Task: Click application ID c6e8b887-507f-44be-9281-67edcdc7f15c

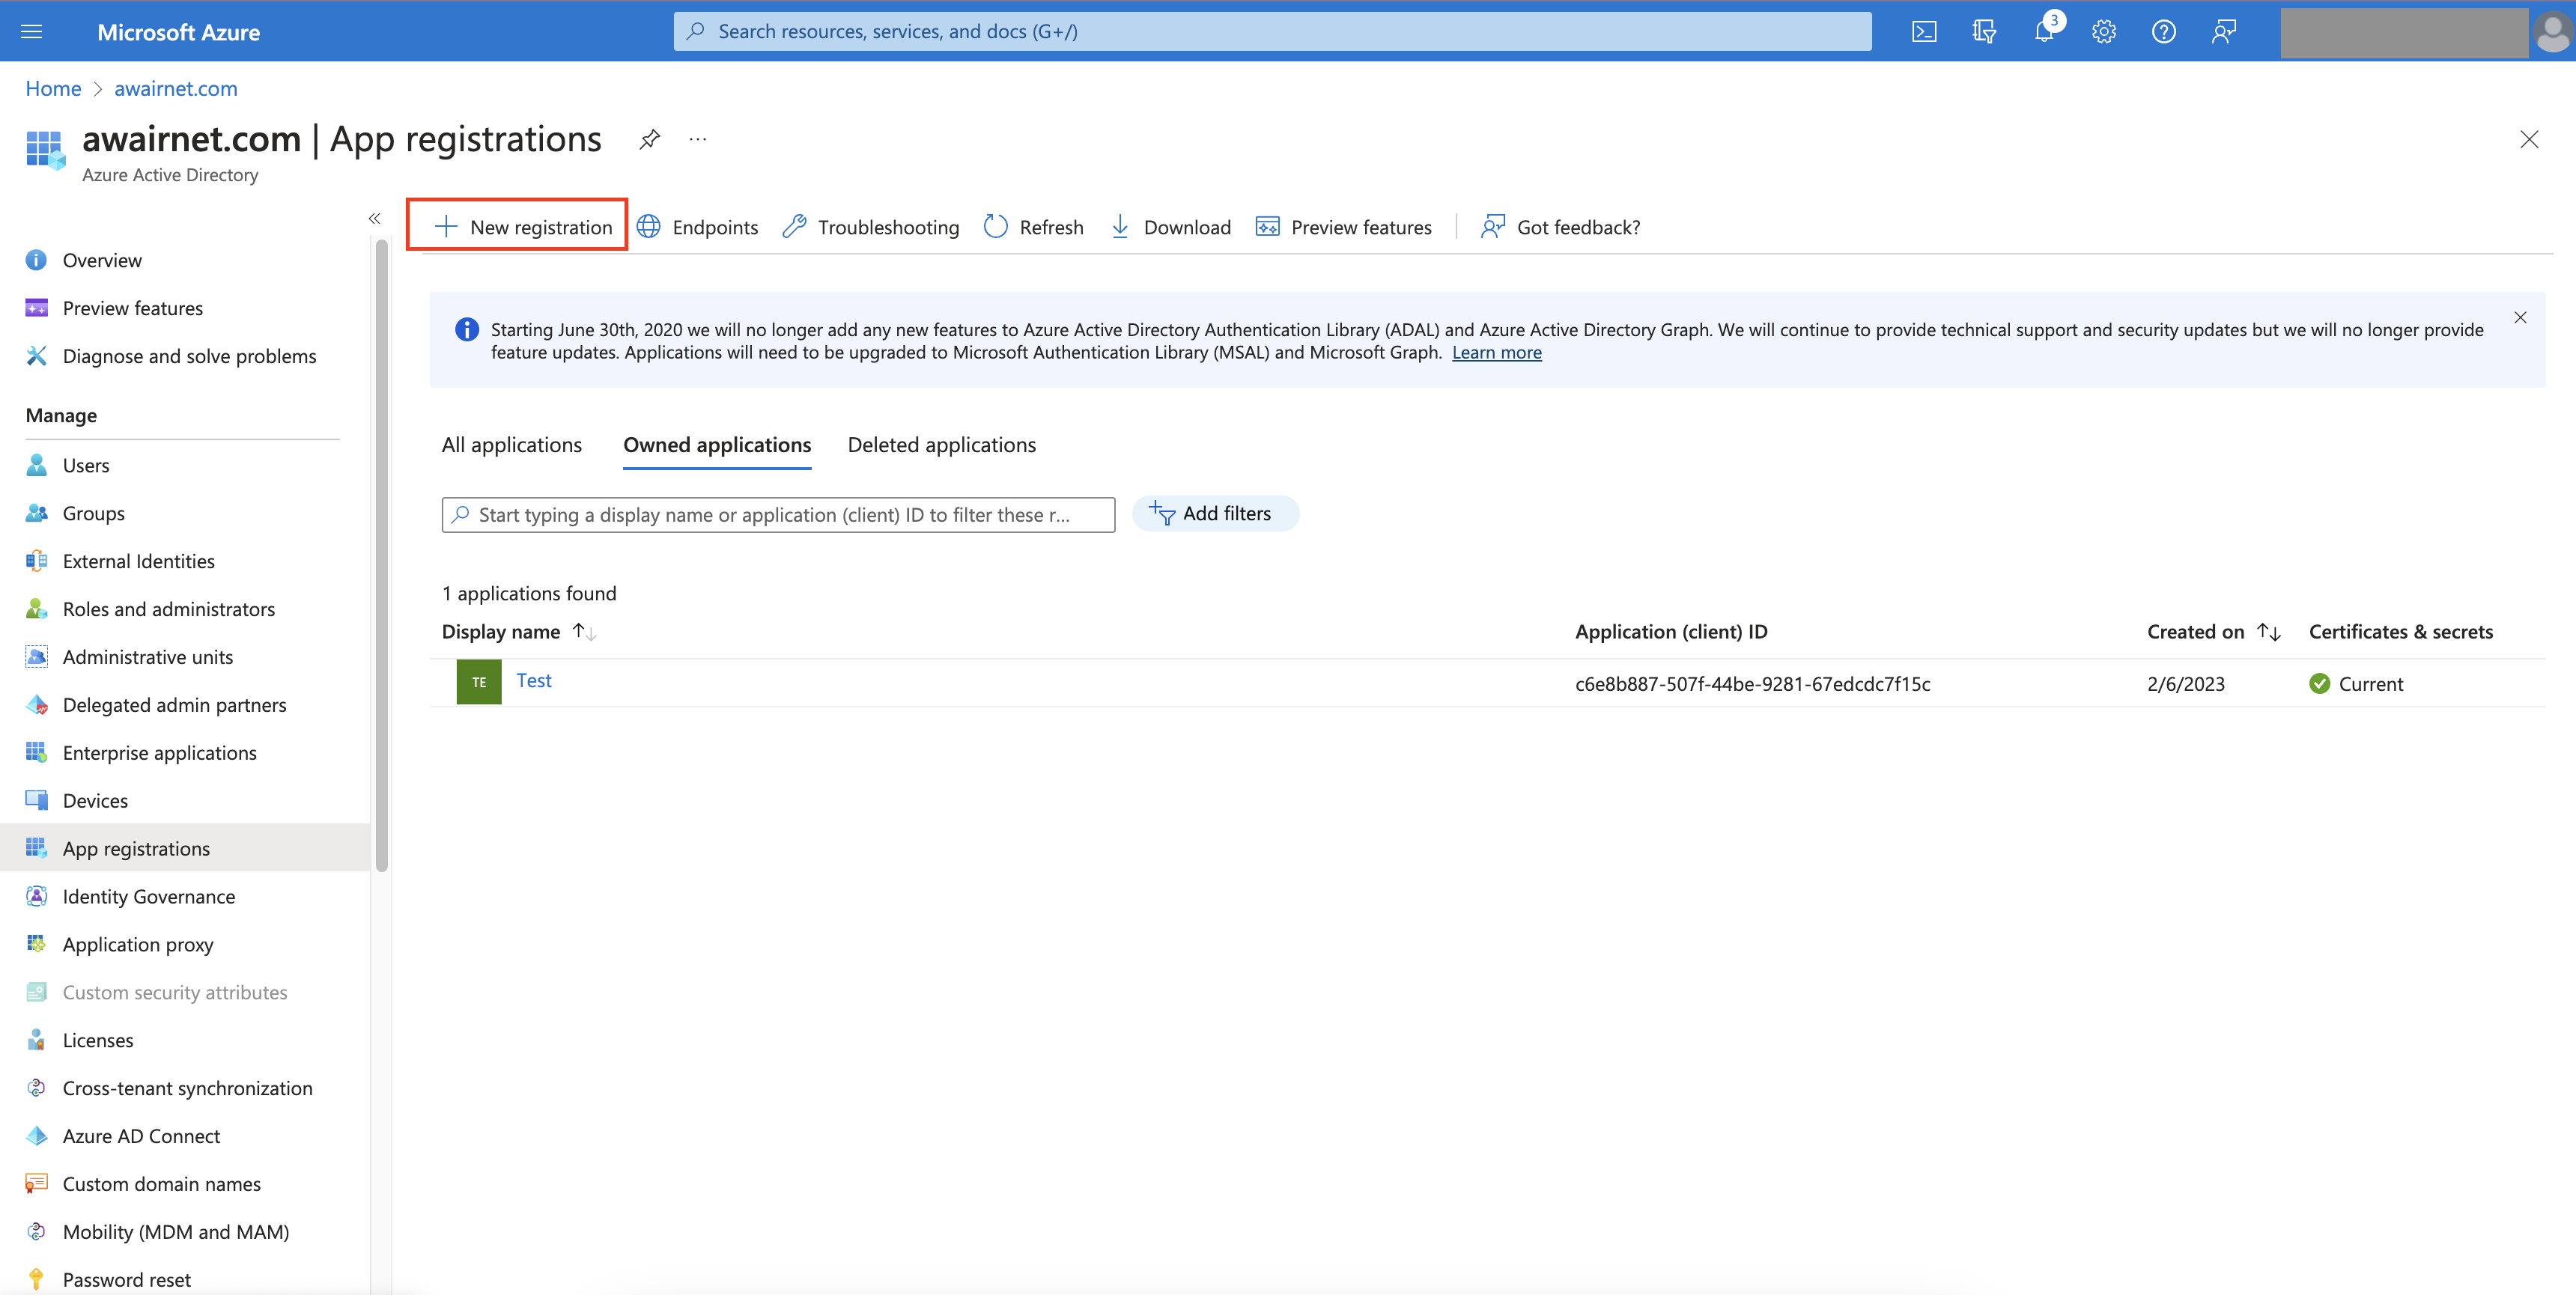Action: [x=1752, y=684]
